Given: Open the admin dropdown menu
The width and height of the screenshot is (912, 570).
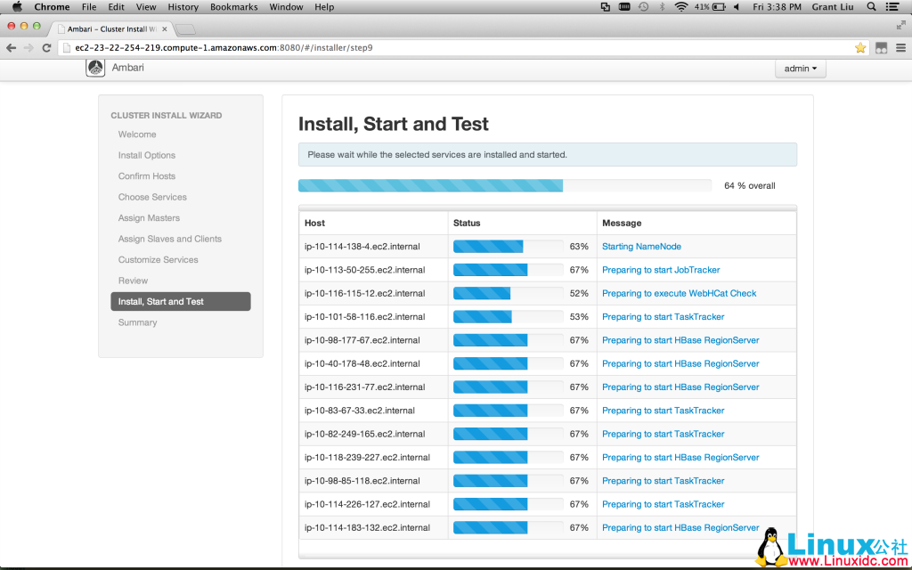Looking at the screenshot, I should click(799, 68).
